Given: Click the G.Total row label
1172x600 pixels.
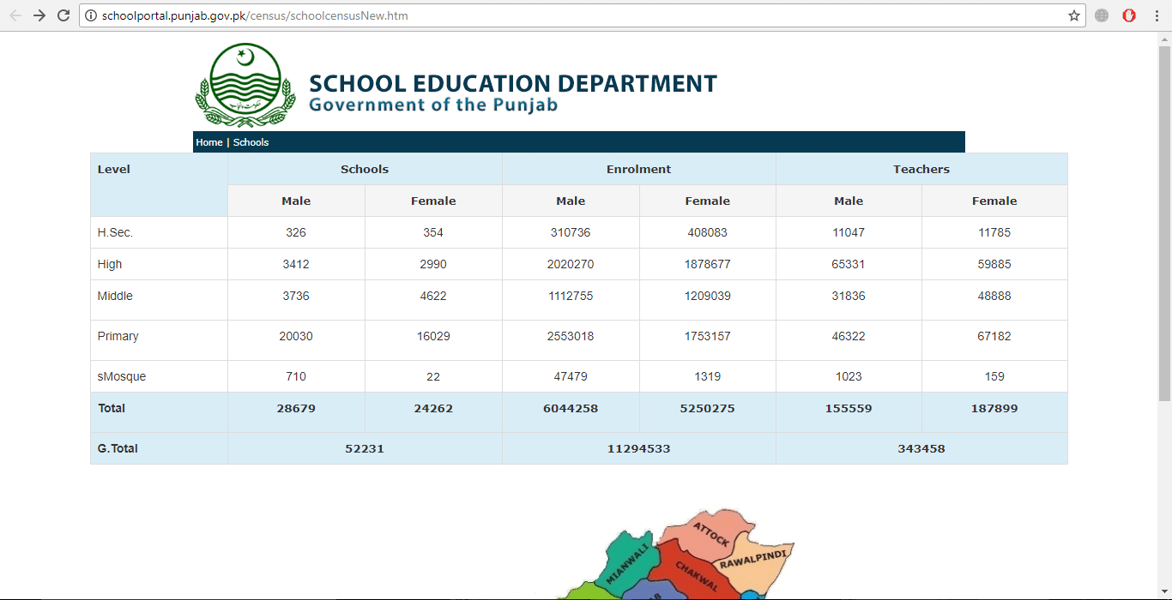Looking at the screenshot, I should pos(118,448).
